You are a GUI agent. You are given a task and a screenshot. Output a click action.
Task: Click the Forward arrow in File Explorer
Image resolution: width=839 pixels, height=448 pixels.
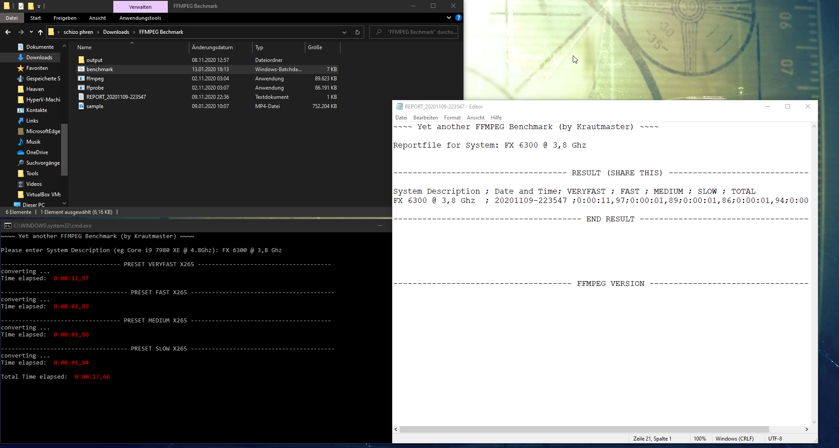21,32
